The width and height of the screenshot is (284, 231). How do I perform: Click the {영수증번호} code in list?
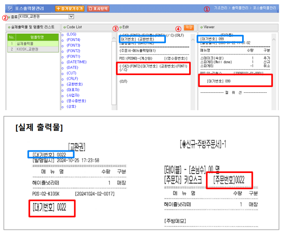[77, 101]
